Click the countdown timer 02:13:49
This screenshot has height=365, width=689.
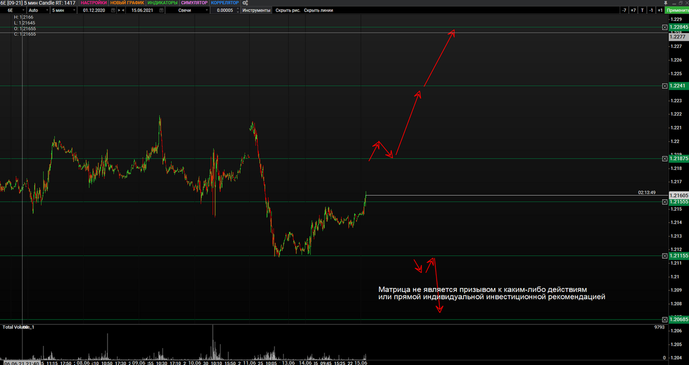[x=646, y=192]
